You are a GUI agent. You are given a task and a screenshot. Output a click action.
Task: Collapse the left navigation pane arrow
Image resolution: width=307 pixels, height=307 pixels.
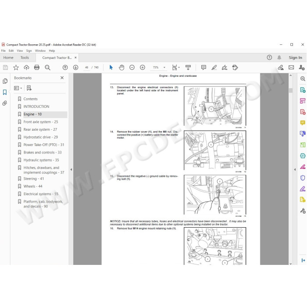[x=71, y=169]
